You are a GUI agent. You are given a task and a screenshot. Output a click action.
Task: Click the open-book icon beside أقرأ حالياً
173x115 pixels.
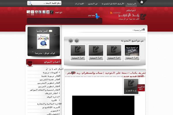tap(50, 31)
